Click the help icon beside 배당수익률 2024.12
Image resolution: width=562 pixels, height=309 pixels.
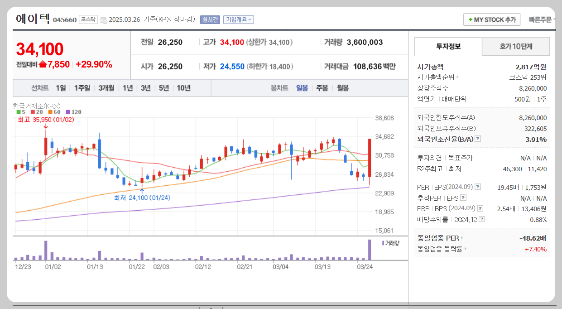482,219
